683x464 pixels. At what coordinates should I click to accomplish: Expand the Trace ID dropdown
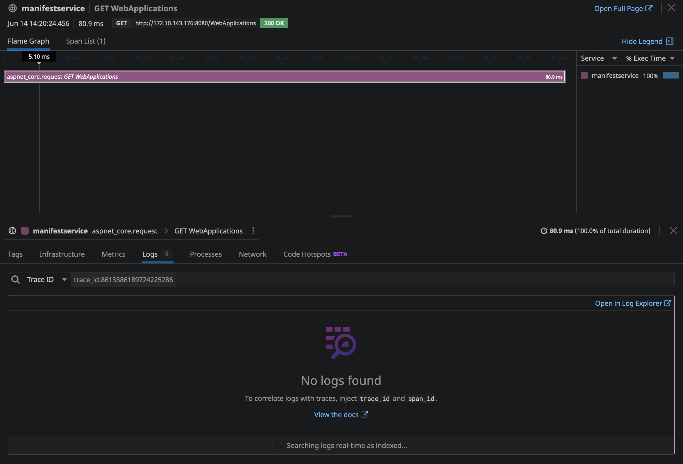(x=47, y=279)
